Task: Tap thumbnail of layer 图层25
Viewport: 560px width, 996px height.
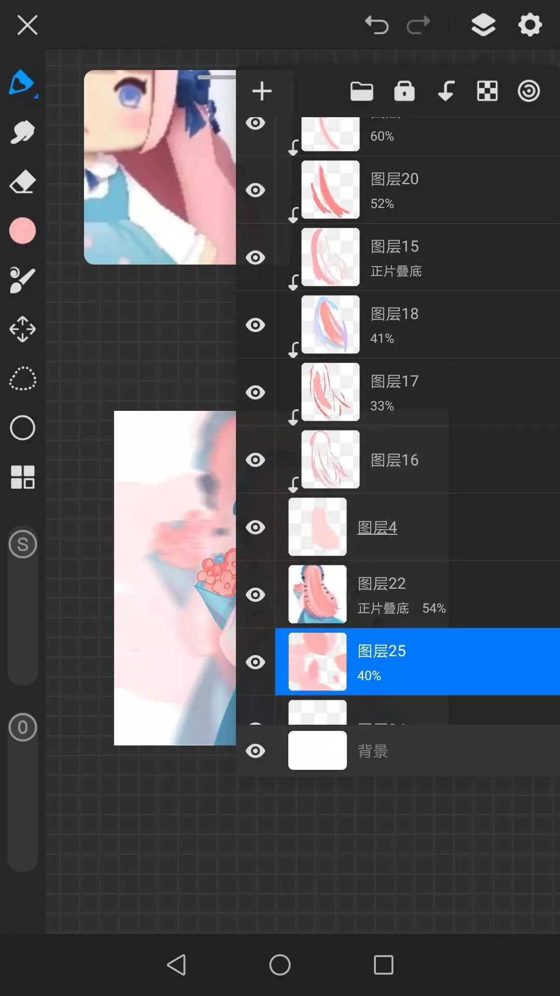Action: (x=317, y=662)
